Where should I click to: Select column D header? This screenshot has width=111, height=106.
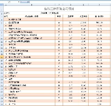(x=70, y=5)
